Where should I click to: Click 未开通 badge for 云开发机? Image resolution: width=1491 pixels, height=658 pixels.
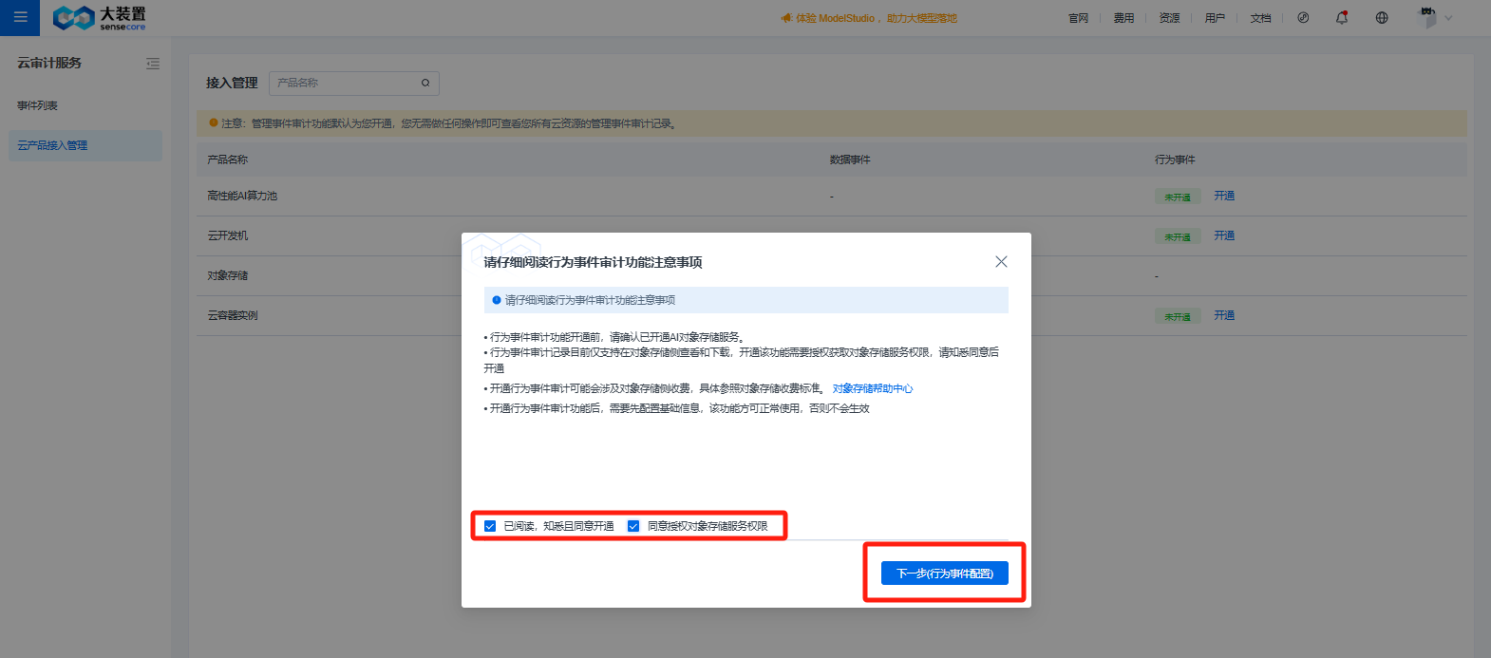pos(1178,236)
